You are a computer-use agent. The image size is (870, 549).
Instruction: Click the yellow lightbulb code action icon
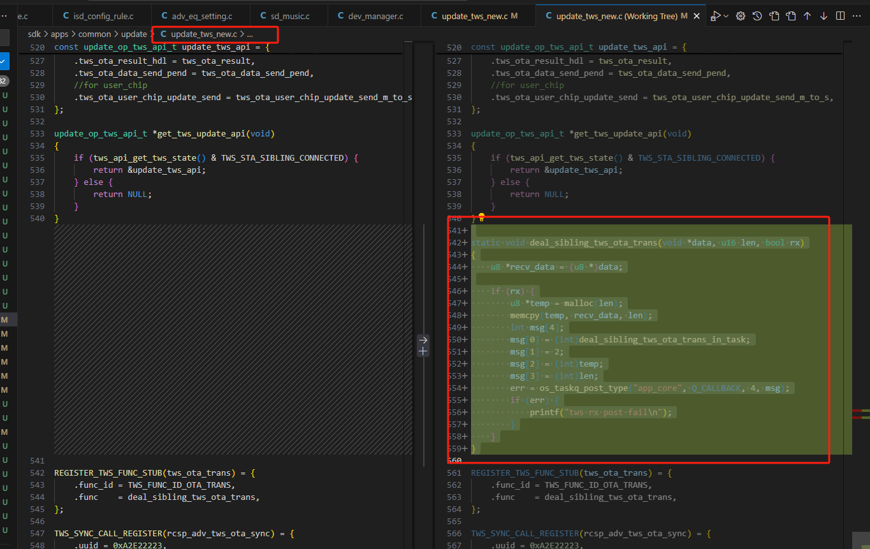point(482,217)
